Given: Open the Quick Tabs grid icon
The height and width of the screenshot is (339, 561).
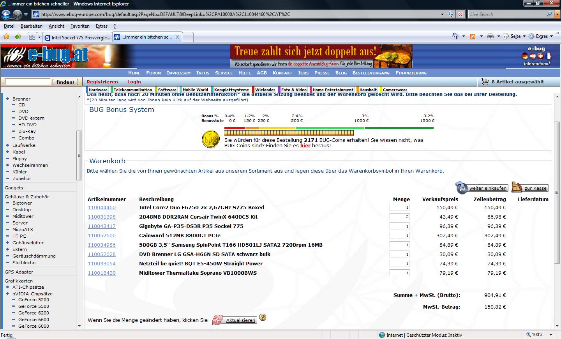Looking at the screenshot, I should (x=32, y=37).
